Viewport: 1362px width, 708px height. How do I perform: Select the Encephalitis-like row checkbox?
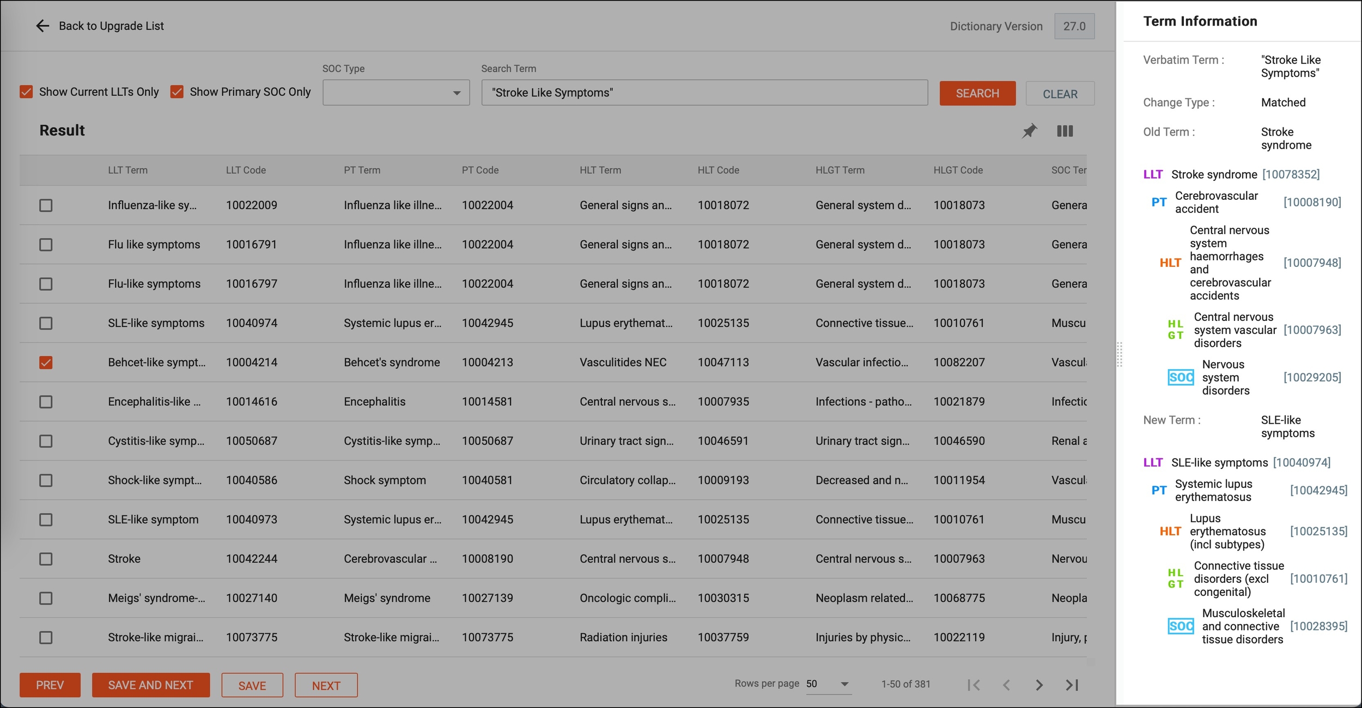46,401
